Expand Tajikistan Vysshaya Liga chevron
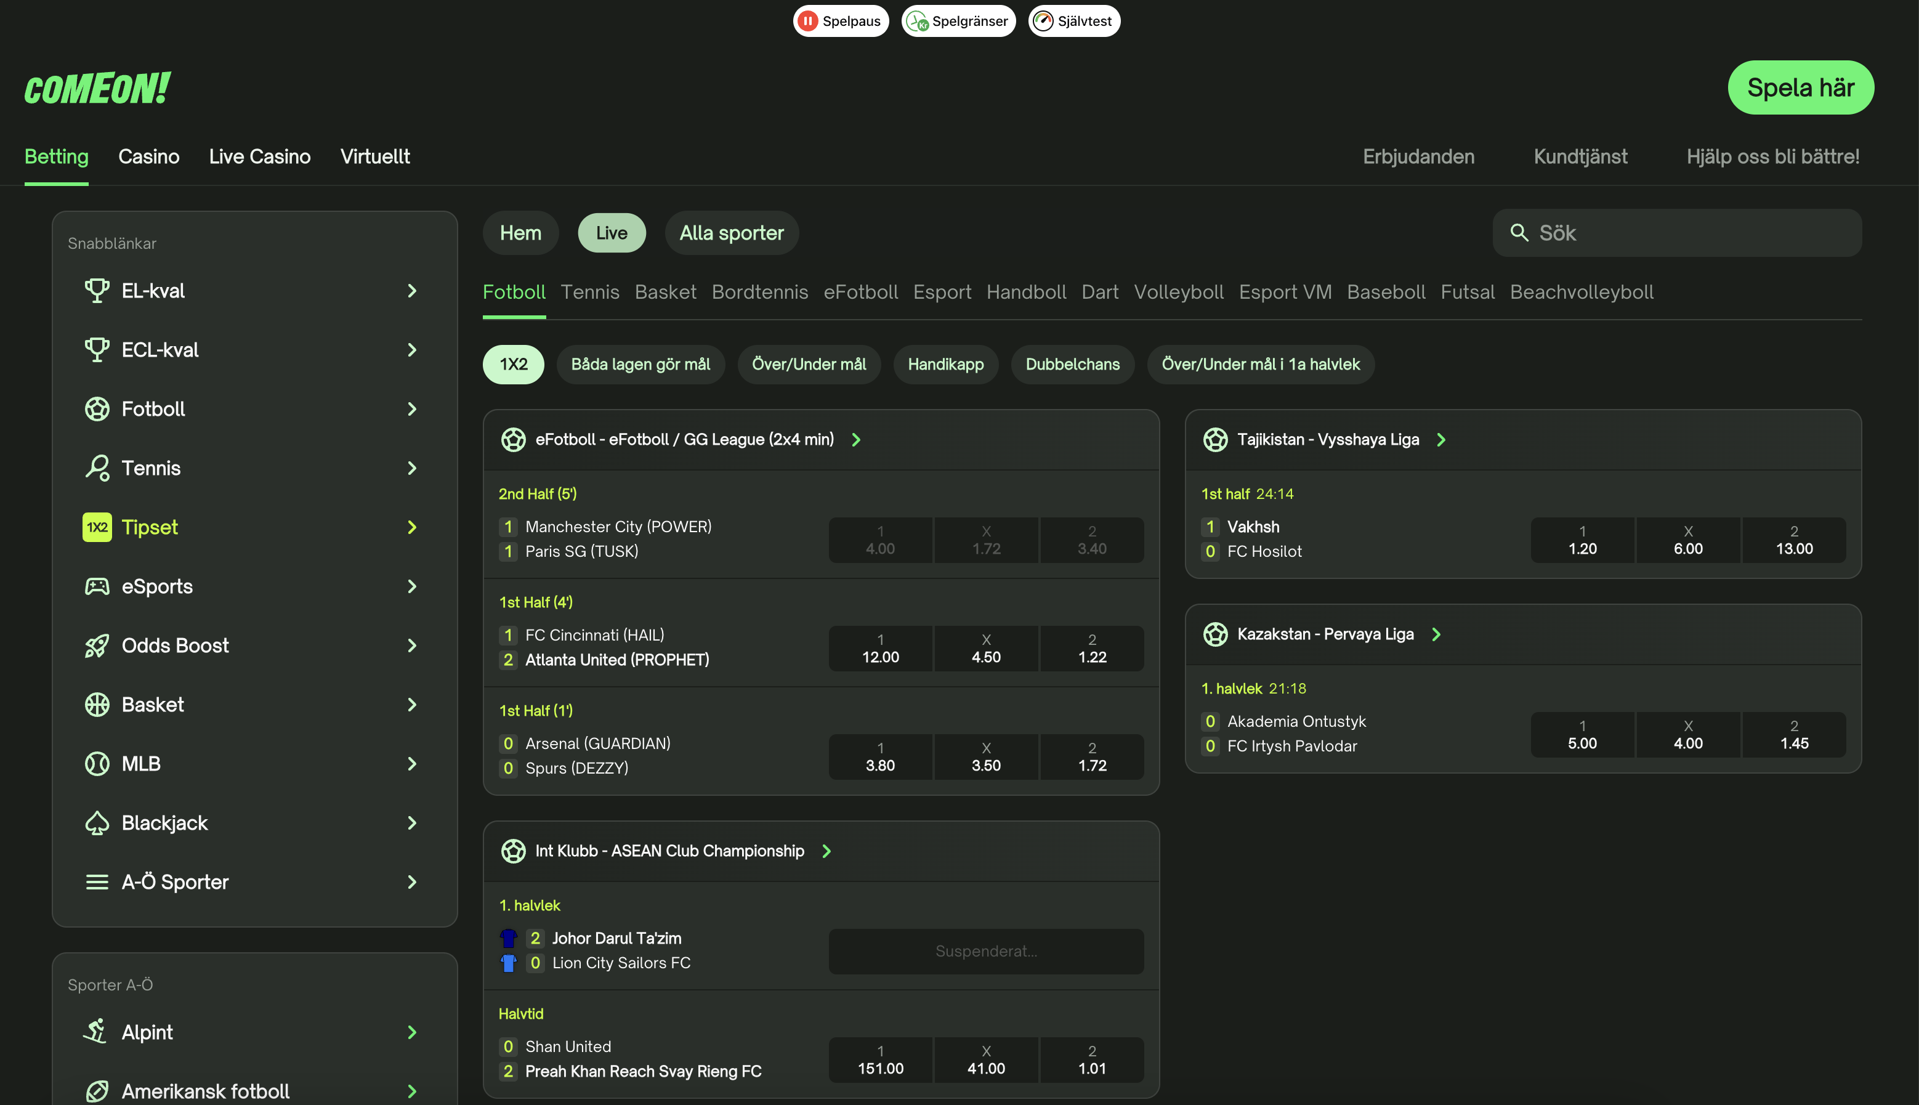The height and width of the screenshot is (1105, 1919). coord(1441,439)
